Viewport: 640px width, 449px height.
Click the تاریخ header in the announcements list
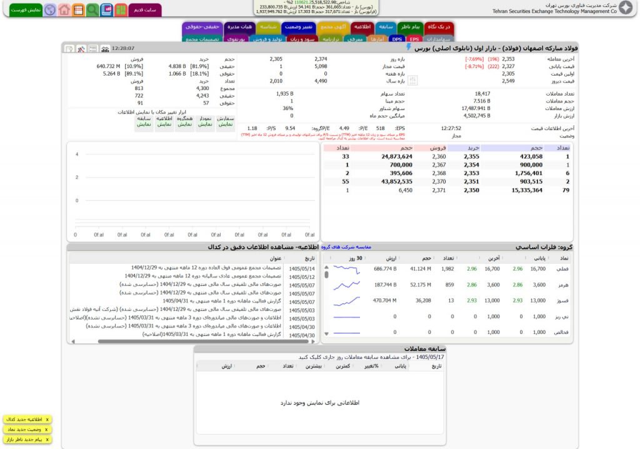coord(310,259)
